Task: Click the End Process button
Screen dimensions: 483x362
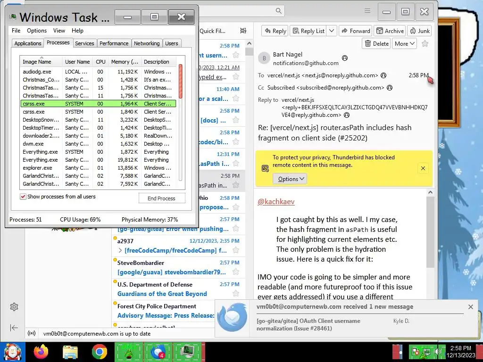Action: [x=162, y=198]
